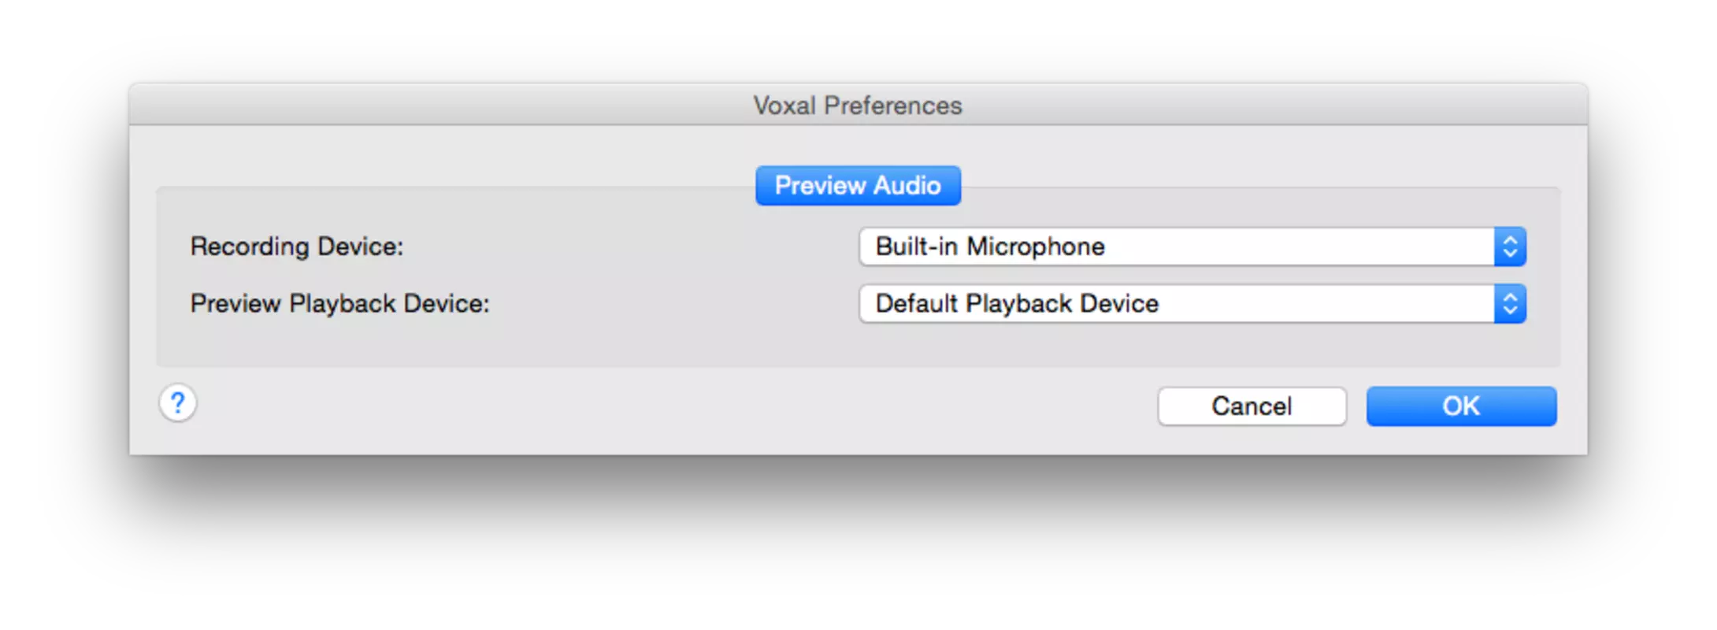Click the Default Playback Device text
1717x630 pixels.
(x=1017, y=304)
